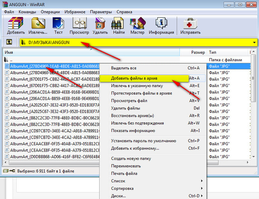
Task: Click 'Папка с файлами' type cell
Action: 225,60
